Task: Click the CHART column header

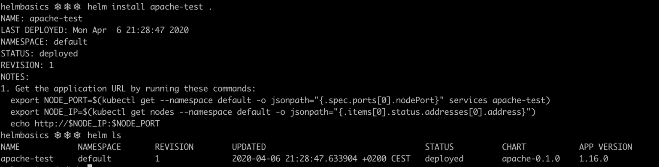Action: [x=514, y=147]
